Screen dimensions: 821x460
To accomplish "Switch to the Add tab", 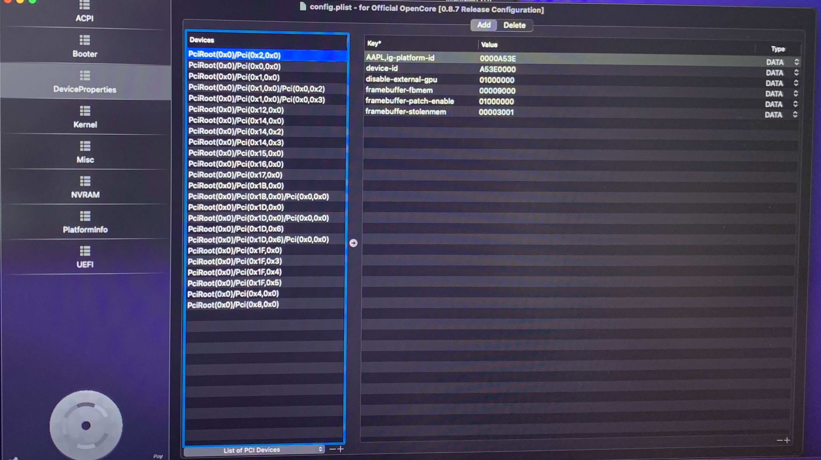I will coord(483,25).
